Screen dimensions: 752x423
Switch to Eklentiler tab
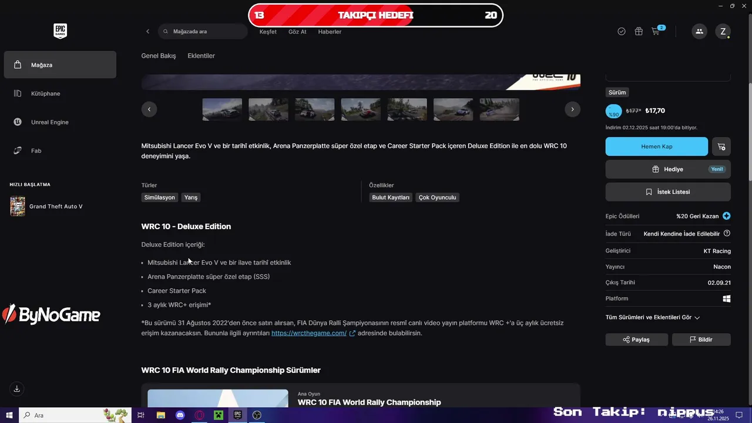click(x=201, y=56)
